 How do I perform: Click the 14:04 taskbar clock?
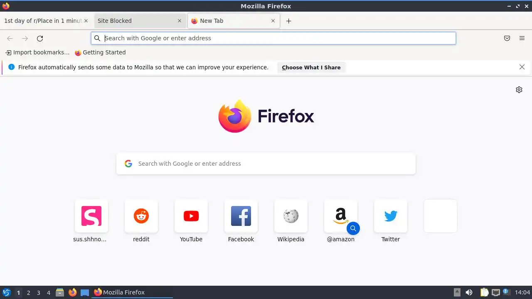(x=522, y=292)
